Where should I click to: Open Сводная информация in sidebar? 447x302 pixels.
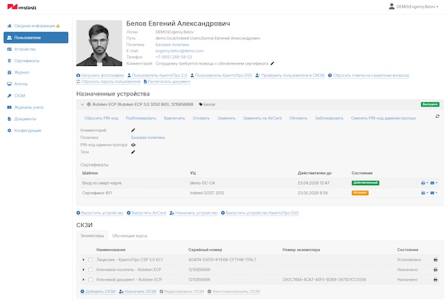point(34,25)
